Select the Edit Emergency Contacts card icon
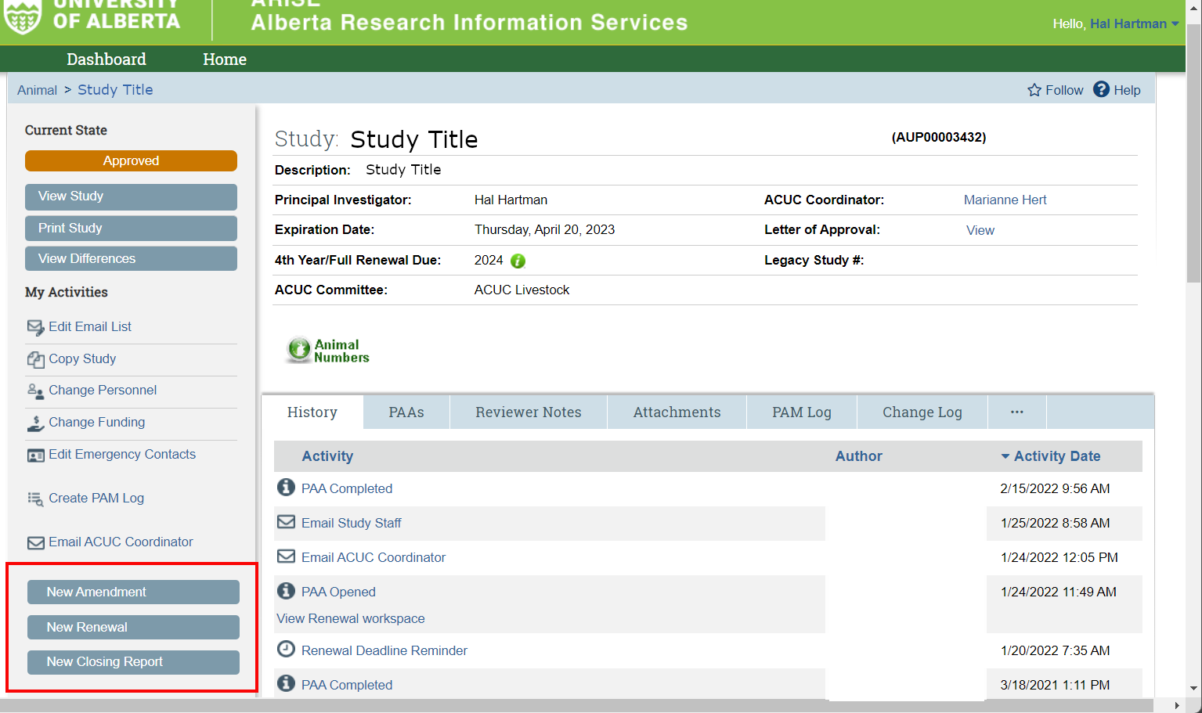 click(35, 455)
